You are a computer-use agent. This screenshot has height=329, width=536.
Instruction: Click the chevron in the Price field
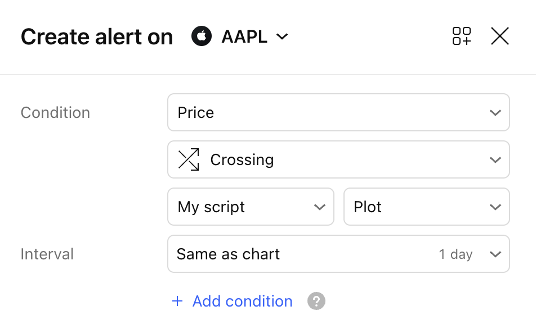pyautogui.click(x=495, y=112)
